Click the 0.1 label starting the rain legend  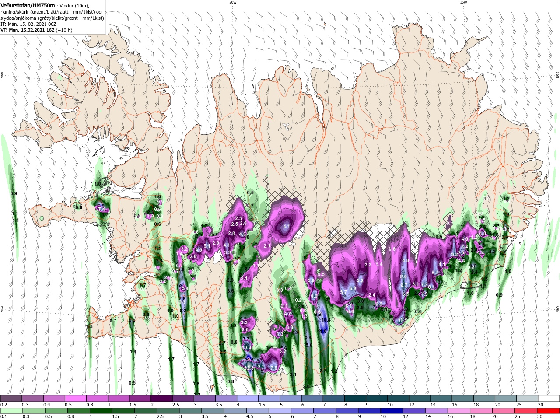[x=3, y=417]
